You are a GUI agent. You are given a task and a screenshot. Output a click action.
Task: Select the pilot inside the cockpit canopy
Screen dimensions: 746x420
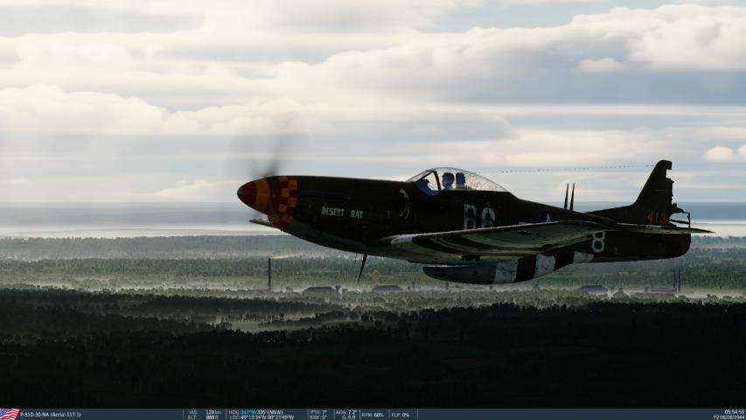448,181
